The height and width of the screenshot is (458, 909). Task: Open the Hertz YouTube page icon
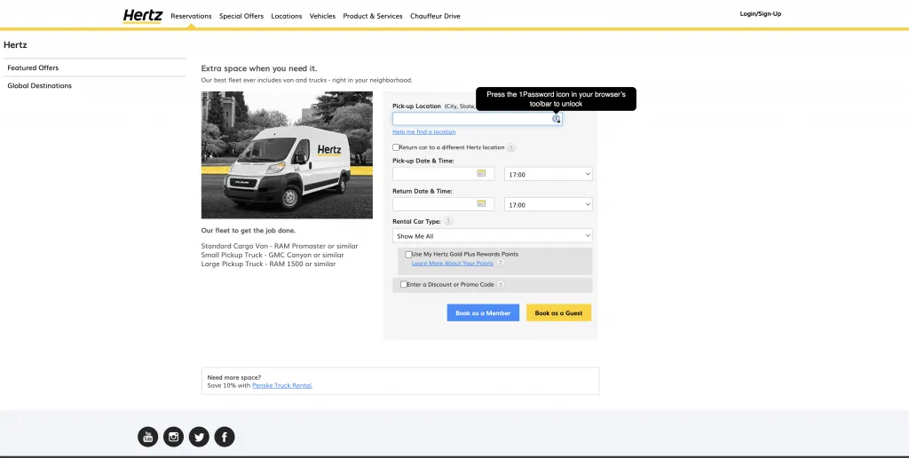(148, 437)
